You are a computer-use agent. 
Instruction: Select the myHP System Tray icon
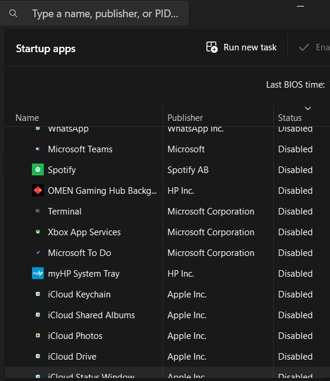pos(38,273)
